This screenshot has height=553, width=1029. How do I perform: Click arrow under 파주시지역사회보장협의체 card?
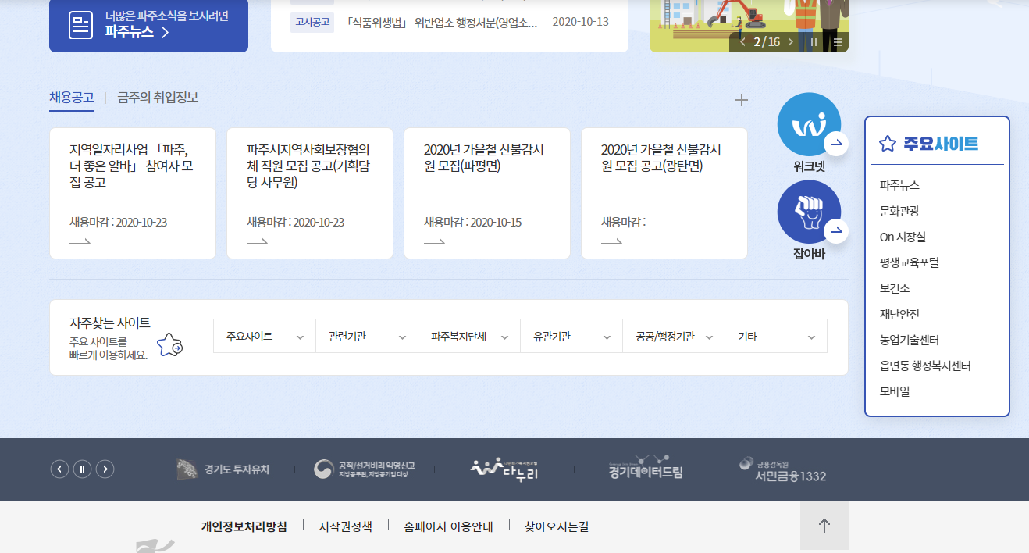(258, 242)
